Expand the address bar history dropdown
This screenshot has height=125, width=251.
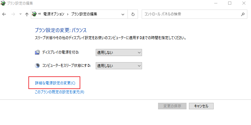[x=123, y=14]
